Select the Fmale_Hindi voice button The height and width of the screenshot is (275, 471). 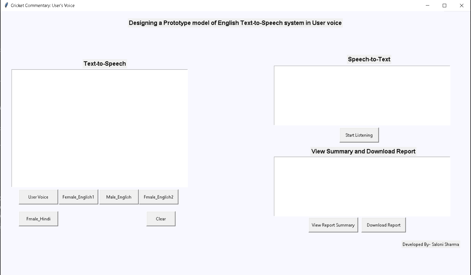click(38, 219)
